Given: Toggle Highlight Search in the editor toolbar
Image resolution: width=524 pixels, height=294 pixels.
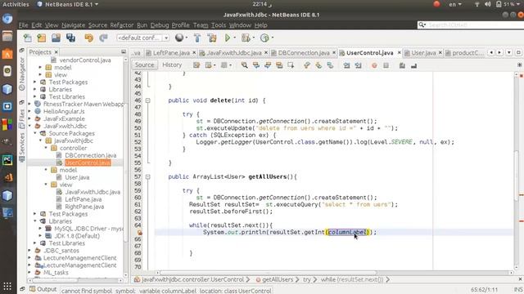Looking at the screenshot, I should click(x=279, y=65).
